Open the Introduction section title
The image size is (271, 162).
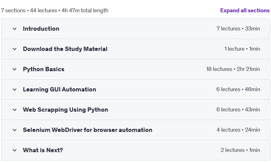[41, 29]
